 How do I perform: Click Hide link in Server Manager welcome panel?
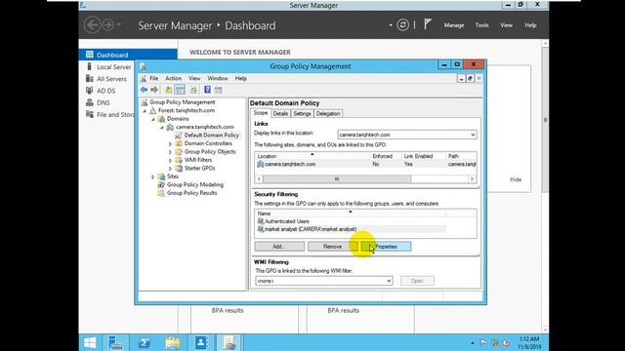(x=516, y=179)
